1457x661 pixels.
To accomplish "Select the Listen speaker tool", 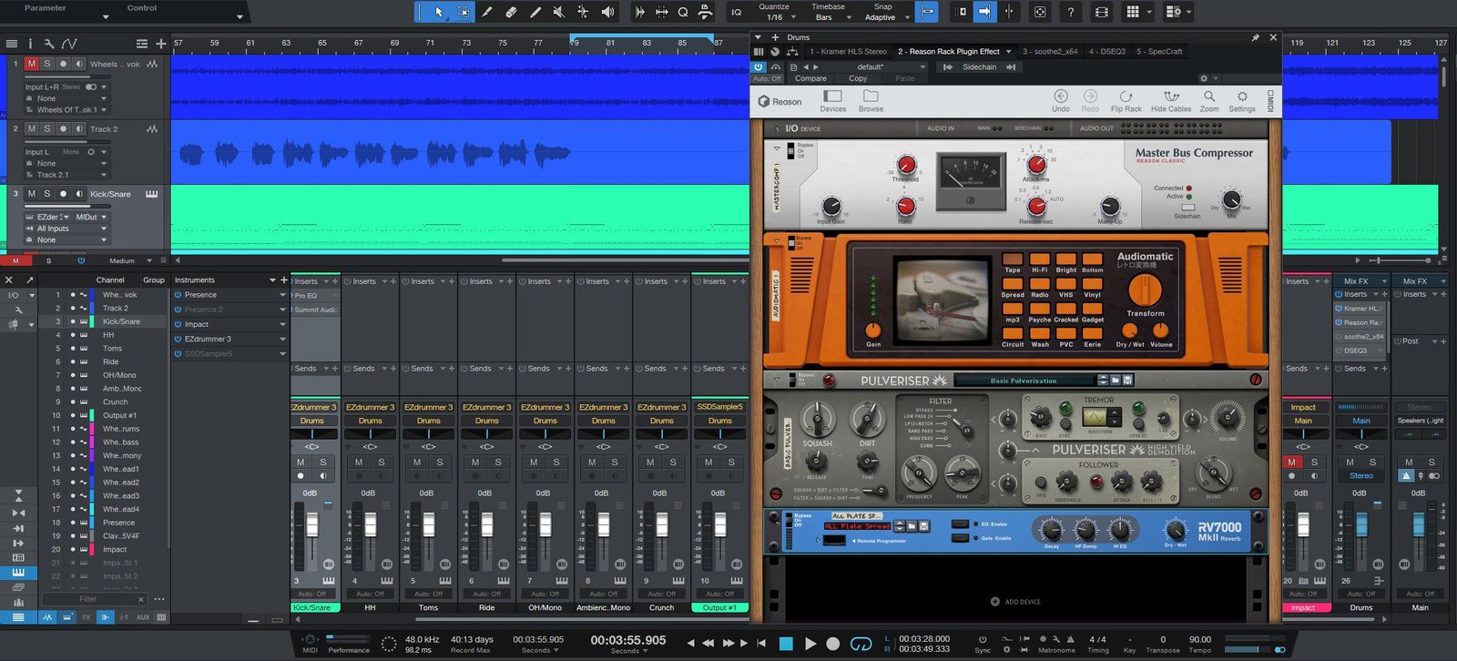I will click(607, 12).
